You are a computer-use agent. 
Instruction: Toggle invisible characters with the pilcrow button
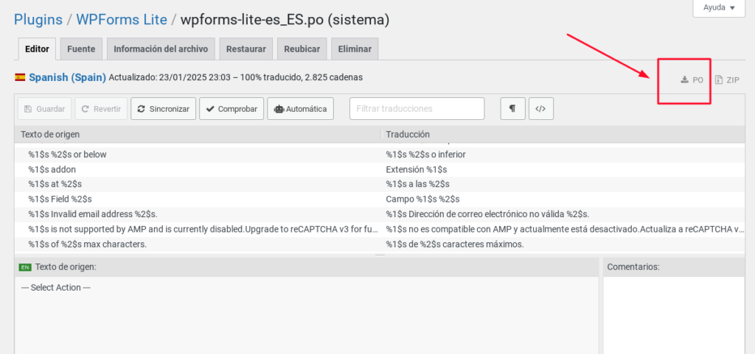tap(513, 108)
